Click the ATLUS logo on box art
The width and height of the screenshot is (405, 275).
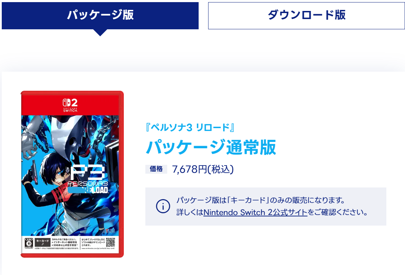(109, 231)
